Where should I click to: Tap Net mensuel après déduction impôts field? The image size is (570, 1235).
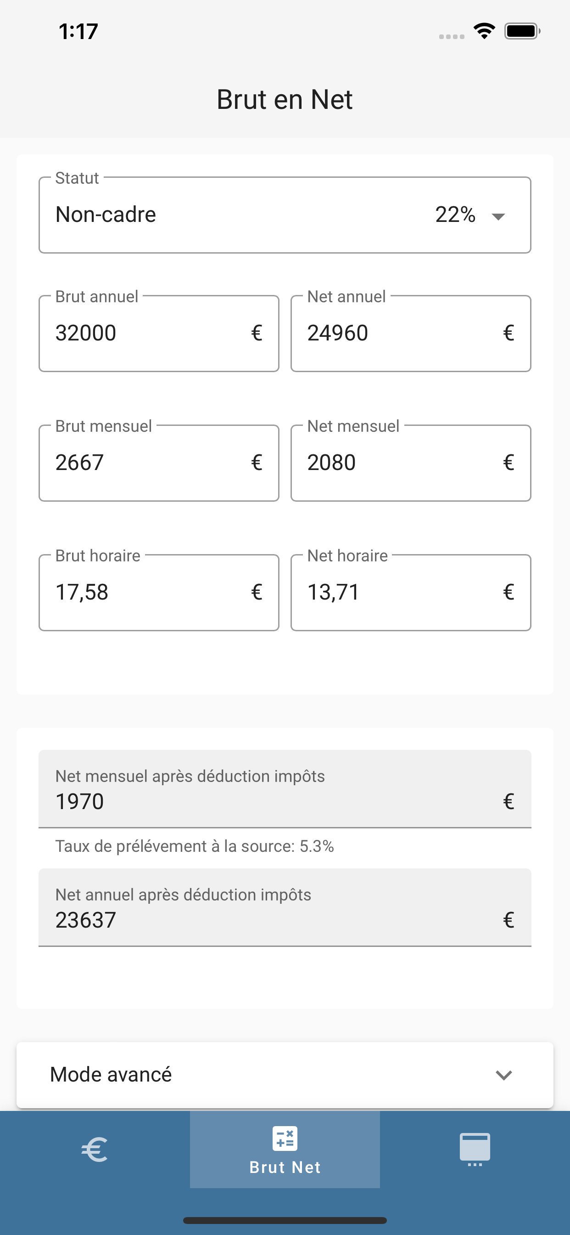click(x=285, y=789)
